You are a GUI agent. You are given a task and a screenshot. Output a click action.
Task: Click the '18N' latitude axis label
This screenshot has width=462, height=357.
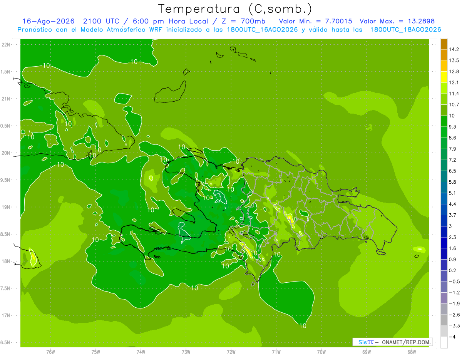(6, 261)
